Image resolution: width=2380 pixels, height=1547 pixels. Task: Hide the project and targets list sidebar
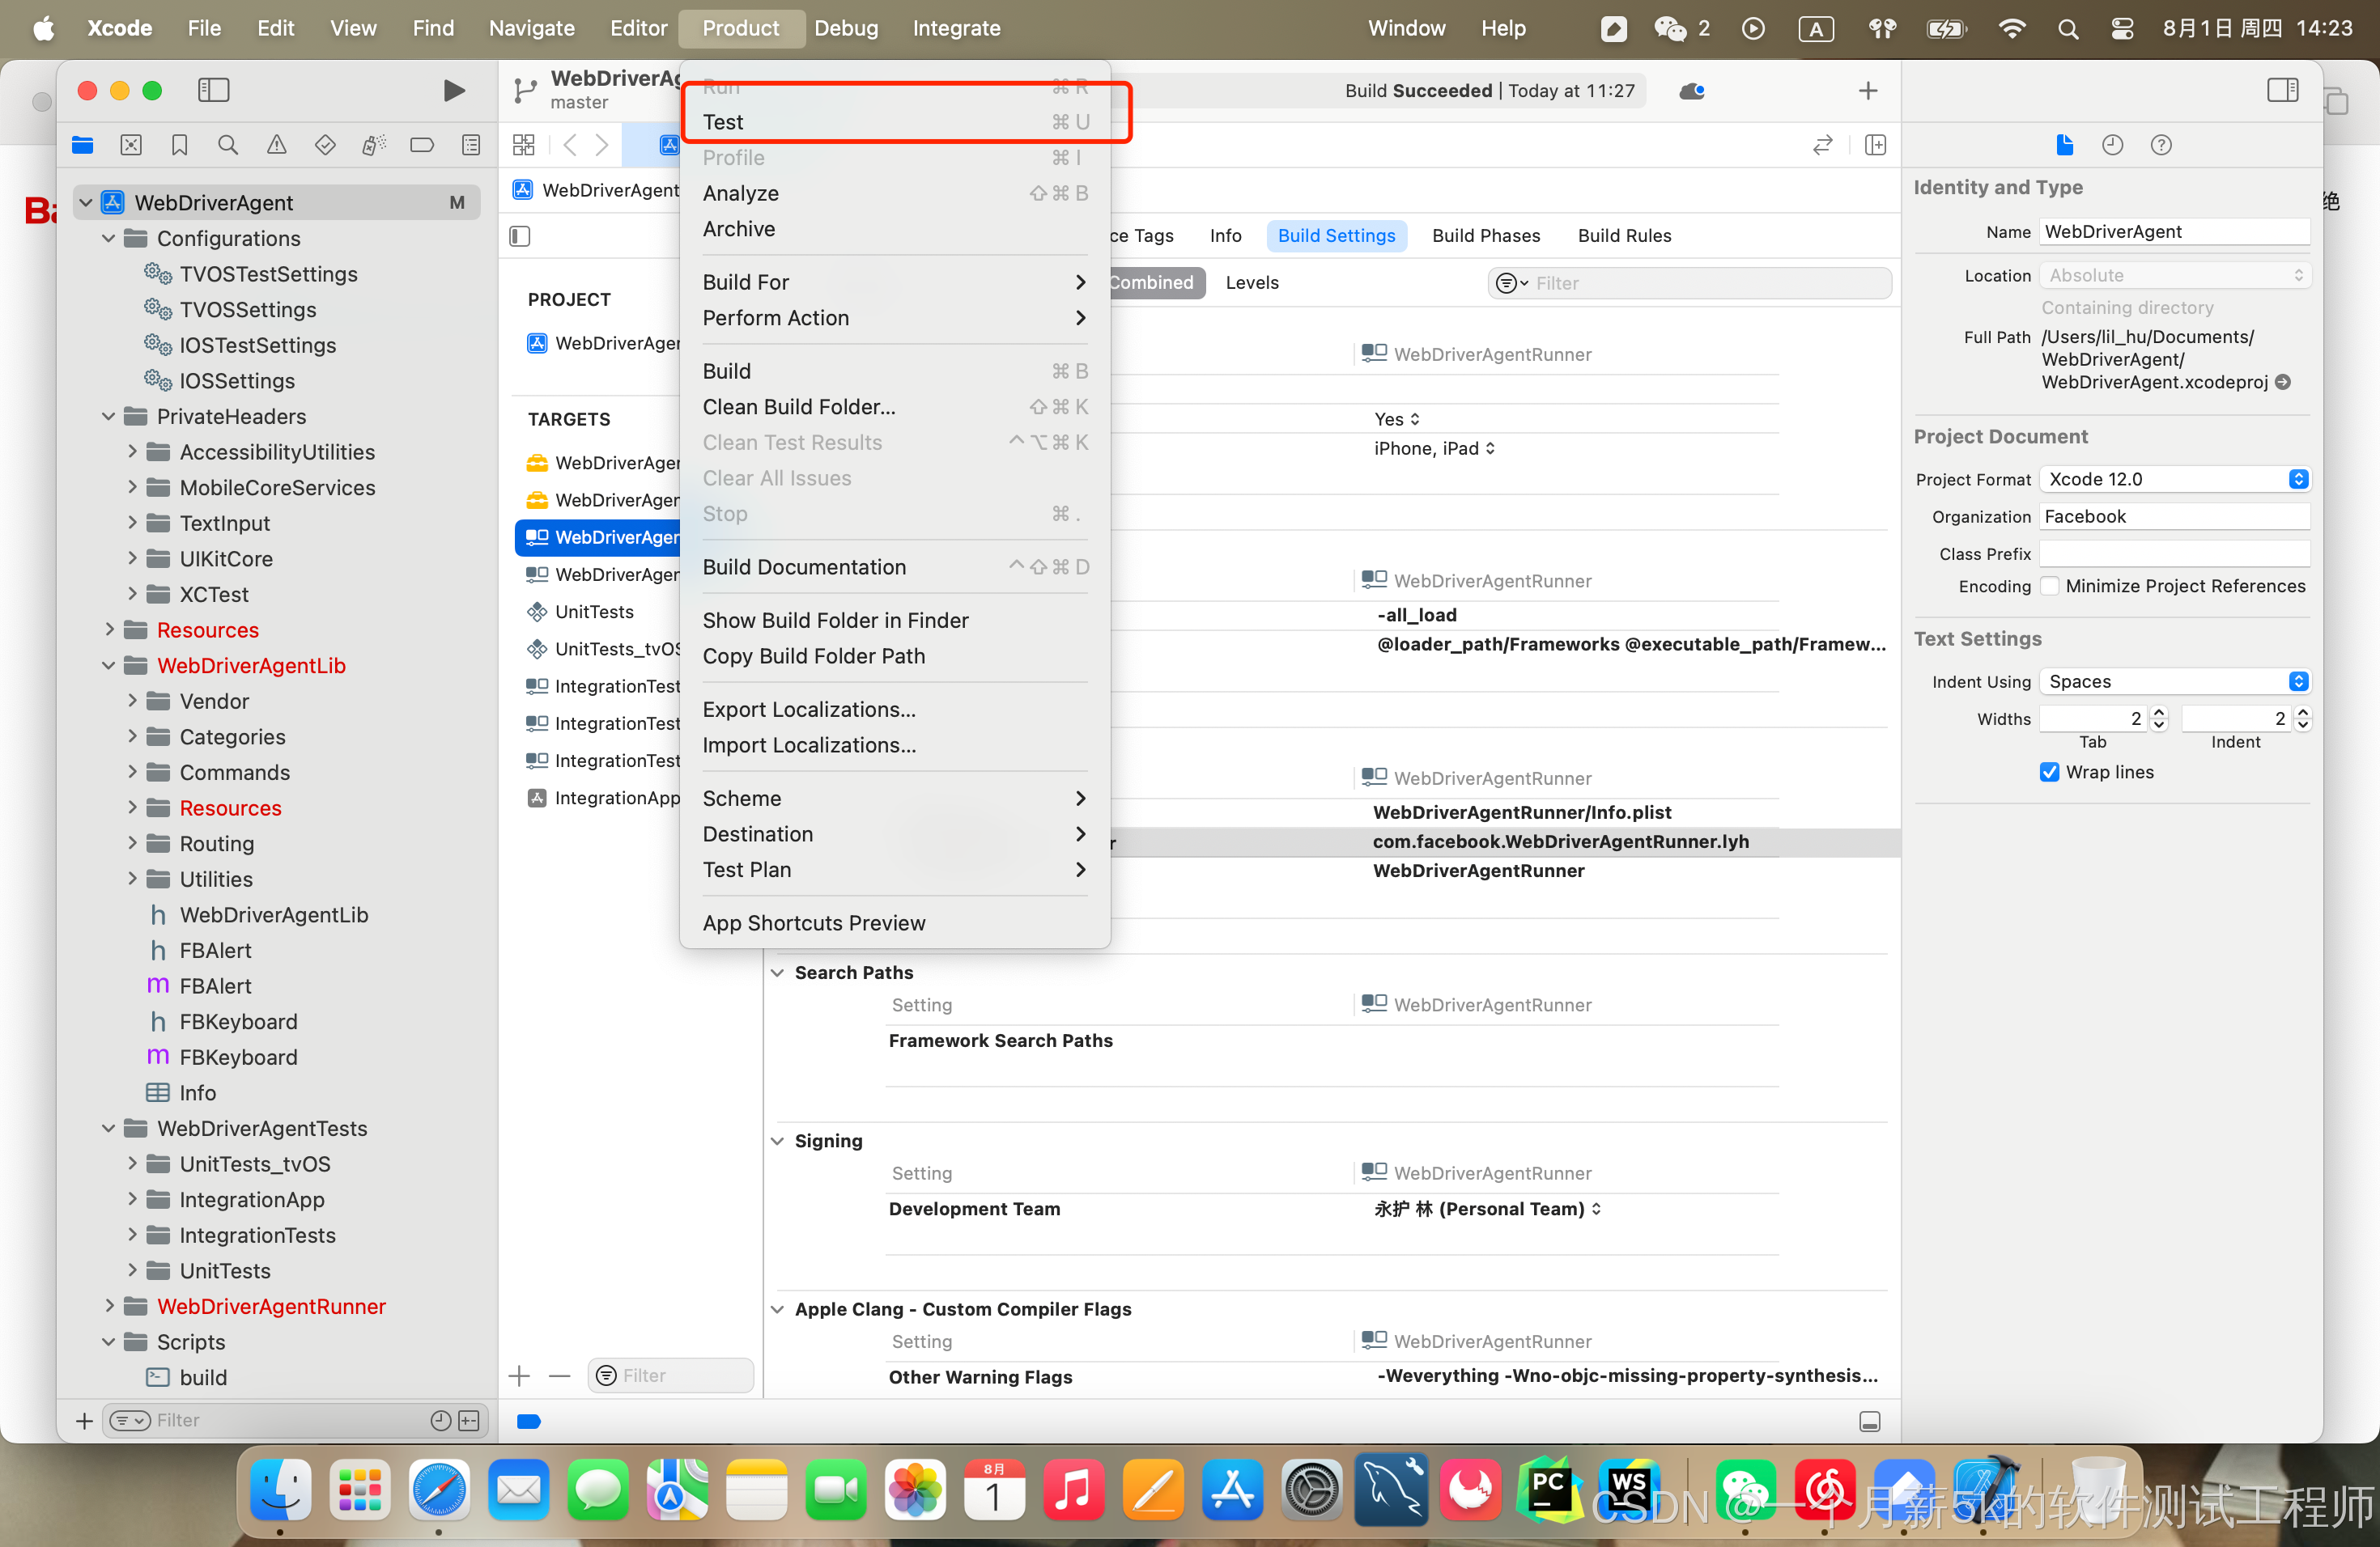click(x=520, y=237)
